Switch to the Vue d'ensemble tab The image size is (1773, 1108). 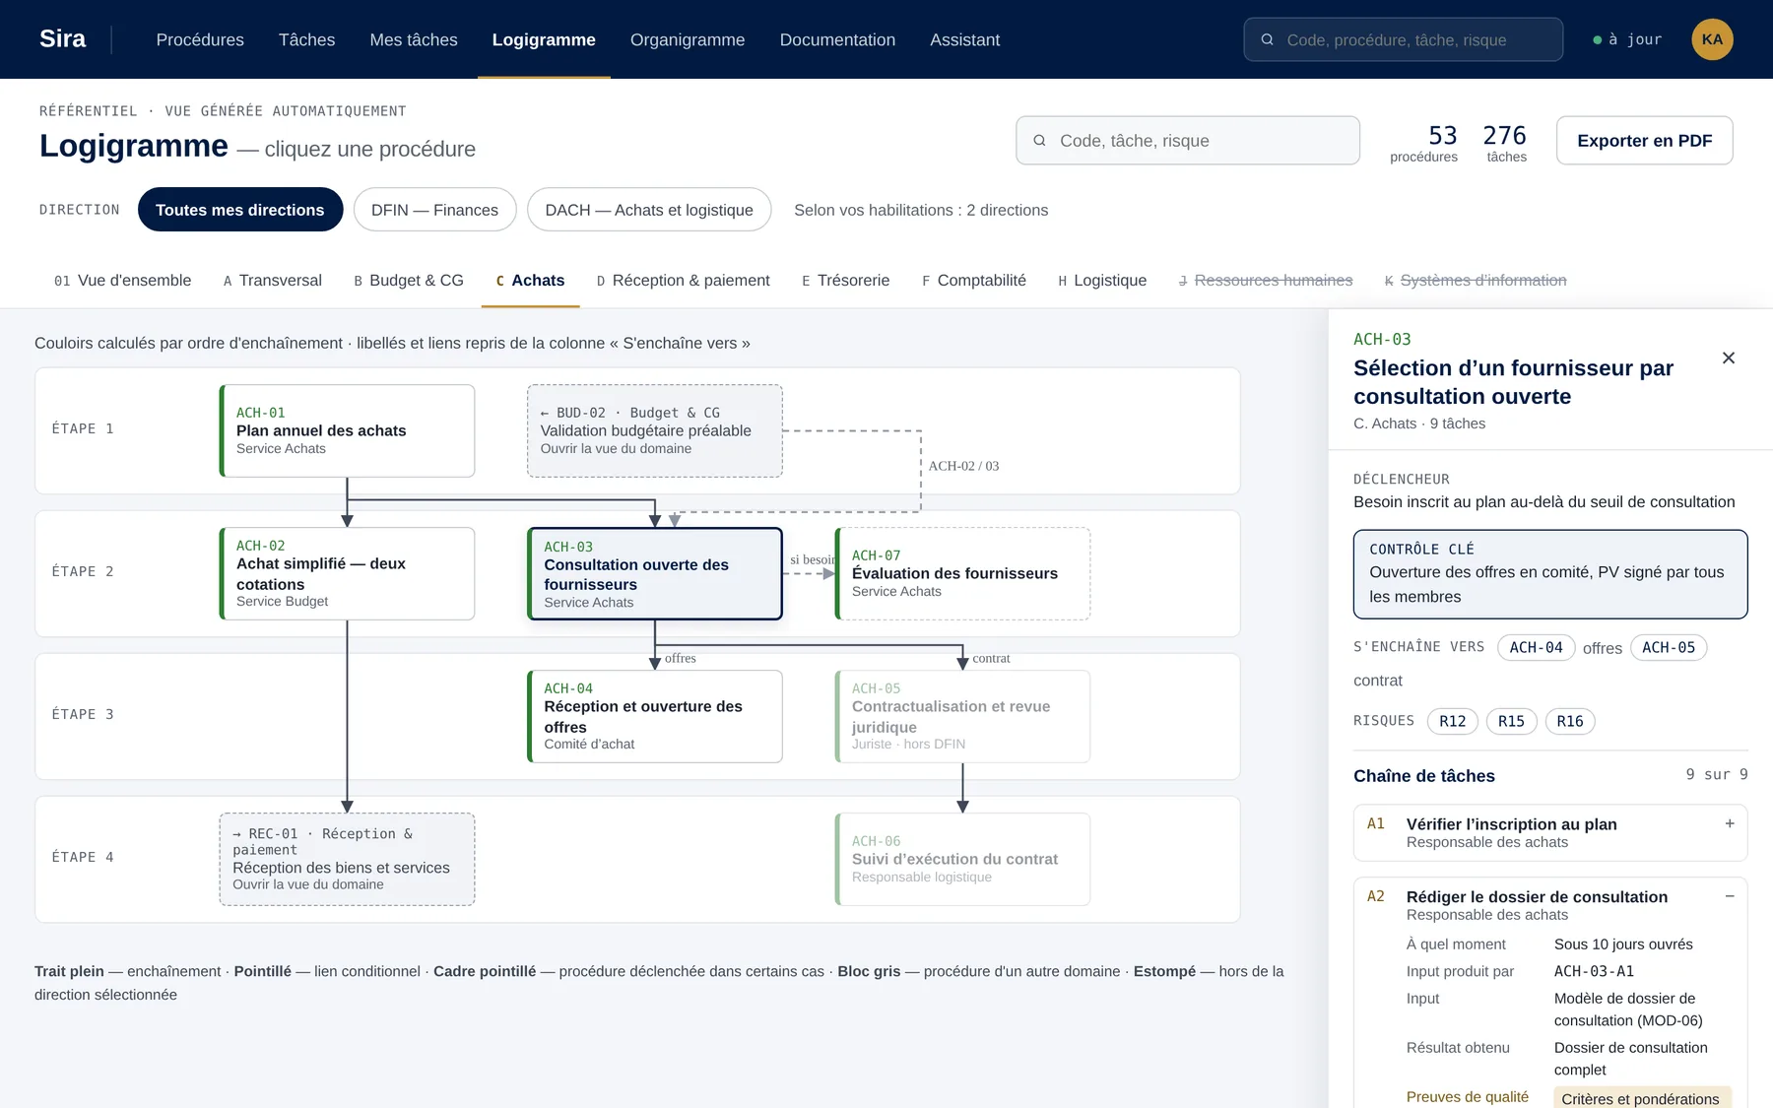[x=122, y=281]
